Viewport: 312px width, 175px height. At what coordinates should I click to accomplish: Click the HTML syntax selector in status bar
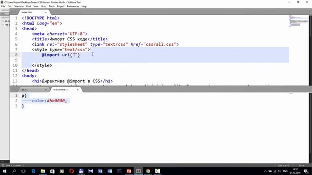point(302,165)
